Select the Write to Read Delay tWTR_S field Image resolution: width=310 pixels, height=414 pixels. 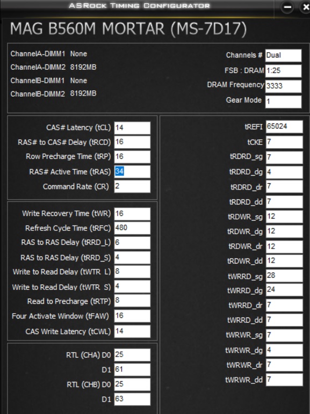(132, 287)
